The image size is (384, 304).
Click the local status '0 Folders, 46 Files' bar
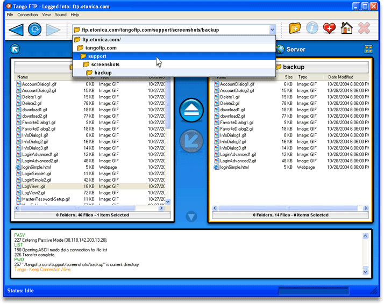[93, 215]
